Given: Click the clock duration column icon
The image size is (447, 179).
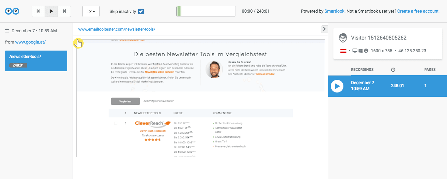Looking at the screenshot, I should pos(393,70).
